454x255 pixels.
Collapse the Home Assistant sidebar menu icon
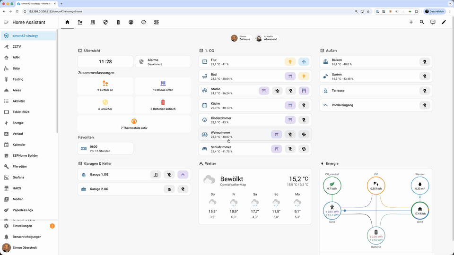coord(6,22)
